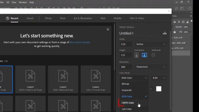Select Custom 3.25 x 1.75 in preset
The width and height of the screenshot is (199, 112).
click(x=96, y=79)
